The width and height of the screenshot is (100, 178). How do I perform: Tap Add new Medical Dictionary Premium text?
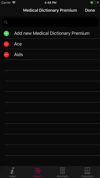pyautogui.click(x=52, y=33)
